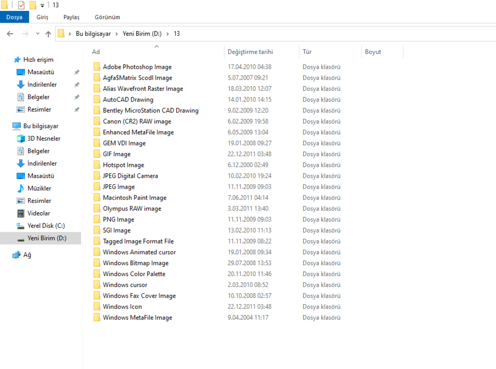496x369 pixels.
Task: Select the SGI Image folder name
Action: pyautogui.click(x=117, y=230)
